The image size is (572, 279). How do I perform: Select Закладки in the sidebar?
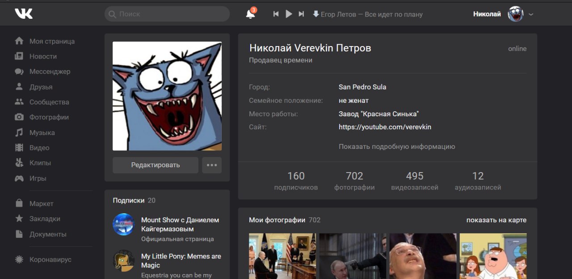coord(45,219)
